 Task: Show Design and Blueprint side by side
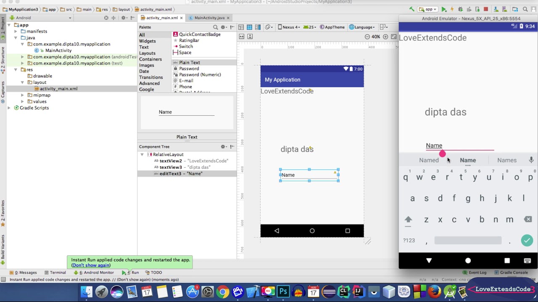pos(258,27)
